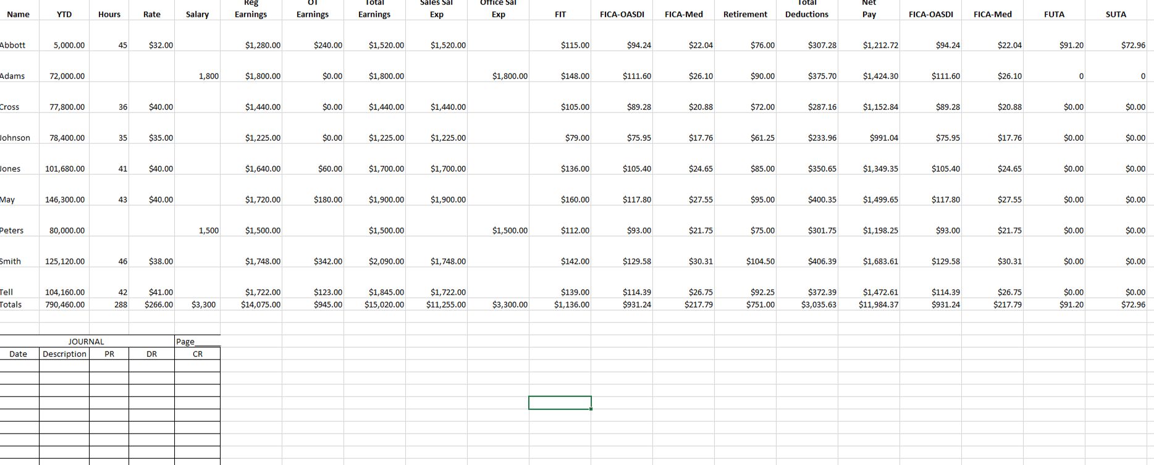Select the FUTA column header
Screen dimensions: 1154x465
1055,14
